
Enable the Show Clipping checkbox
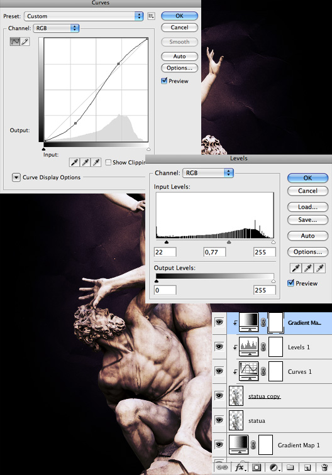click(x=108, y=162)
